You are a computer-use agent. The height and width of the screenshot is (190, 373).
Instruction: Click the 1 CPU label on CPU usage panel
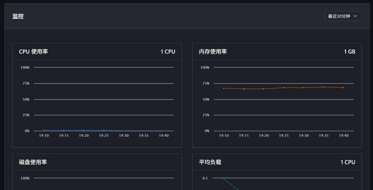coord(168,52)
